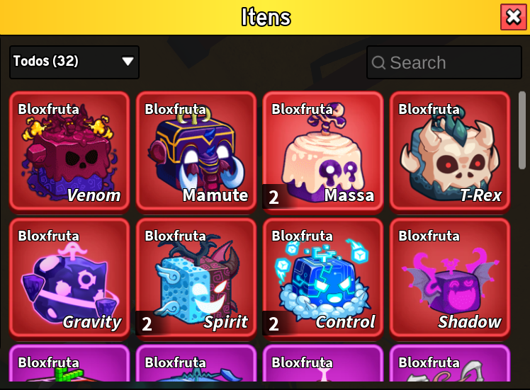Select third purple Bloxfruta card

(323, 363)
